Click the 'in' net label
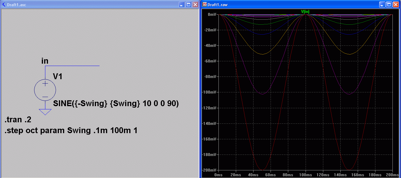 point(45,61)
